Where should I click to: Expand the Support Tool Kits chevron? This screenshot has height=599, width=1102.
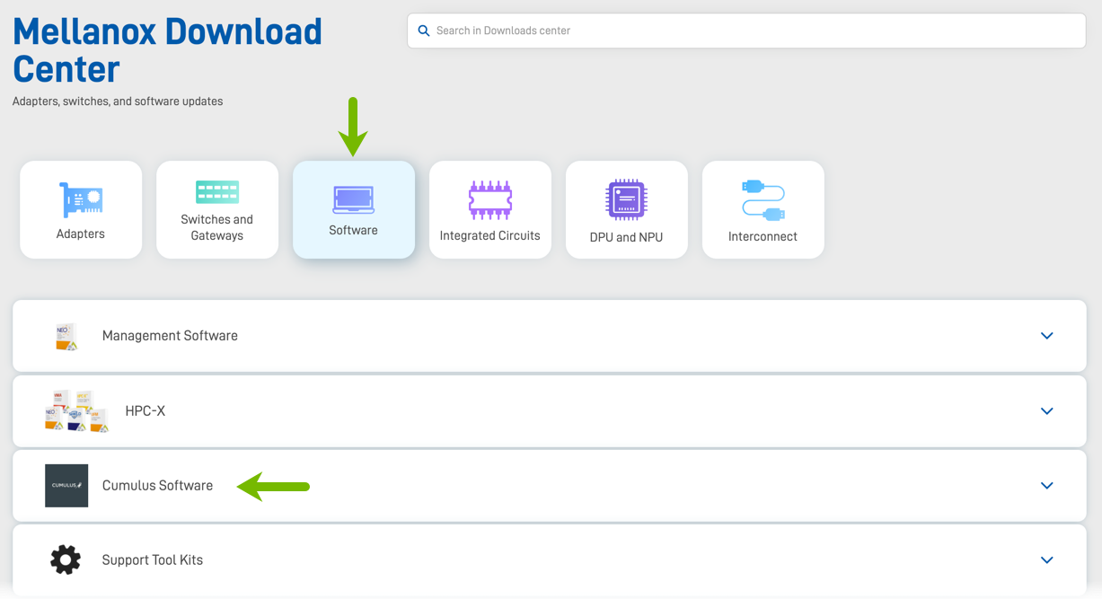[x=1046, y=560]
